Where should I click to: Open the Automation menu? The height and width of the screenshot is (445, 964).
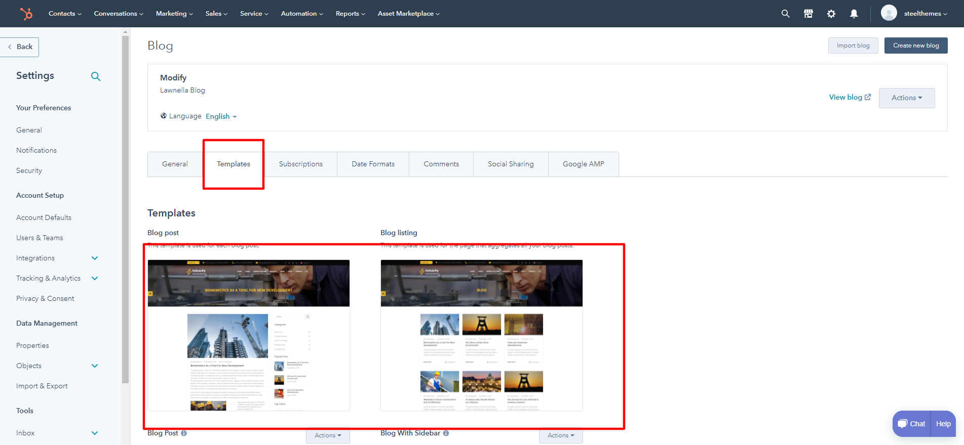coord(302,14)
